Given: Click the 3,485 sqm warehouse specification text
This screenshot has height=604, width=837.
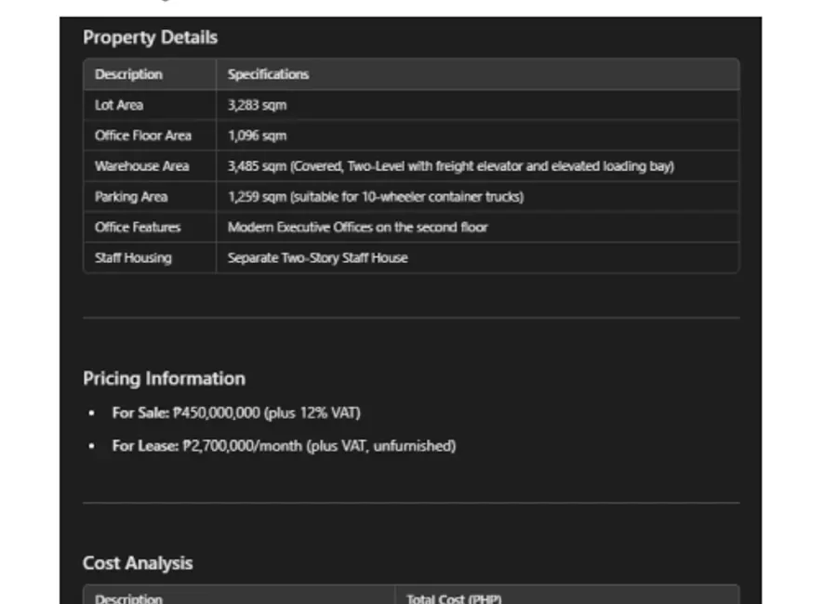Looking at the screenshot, I should [x=451, y=166].
